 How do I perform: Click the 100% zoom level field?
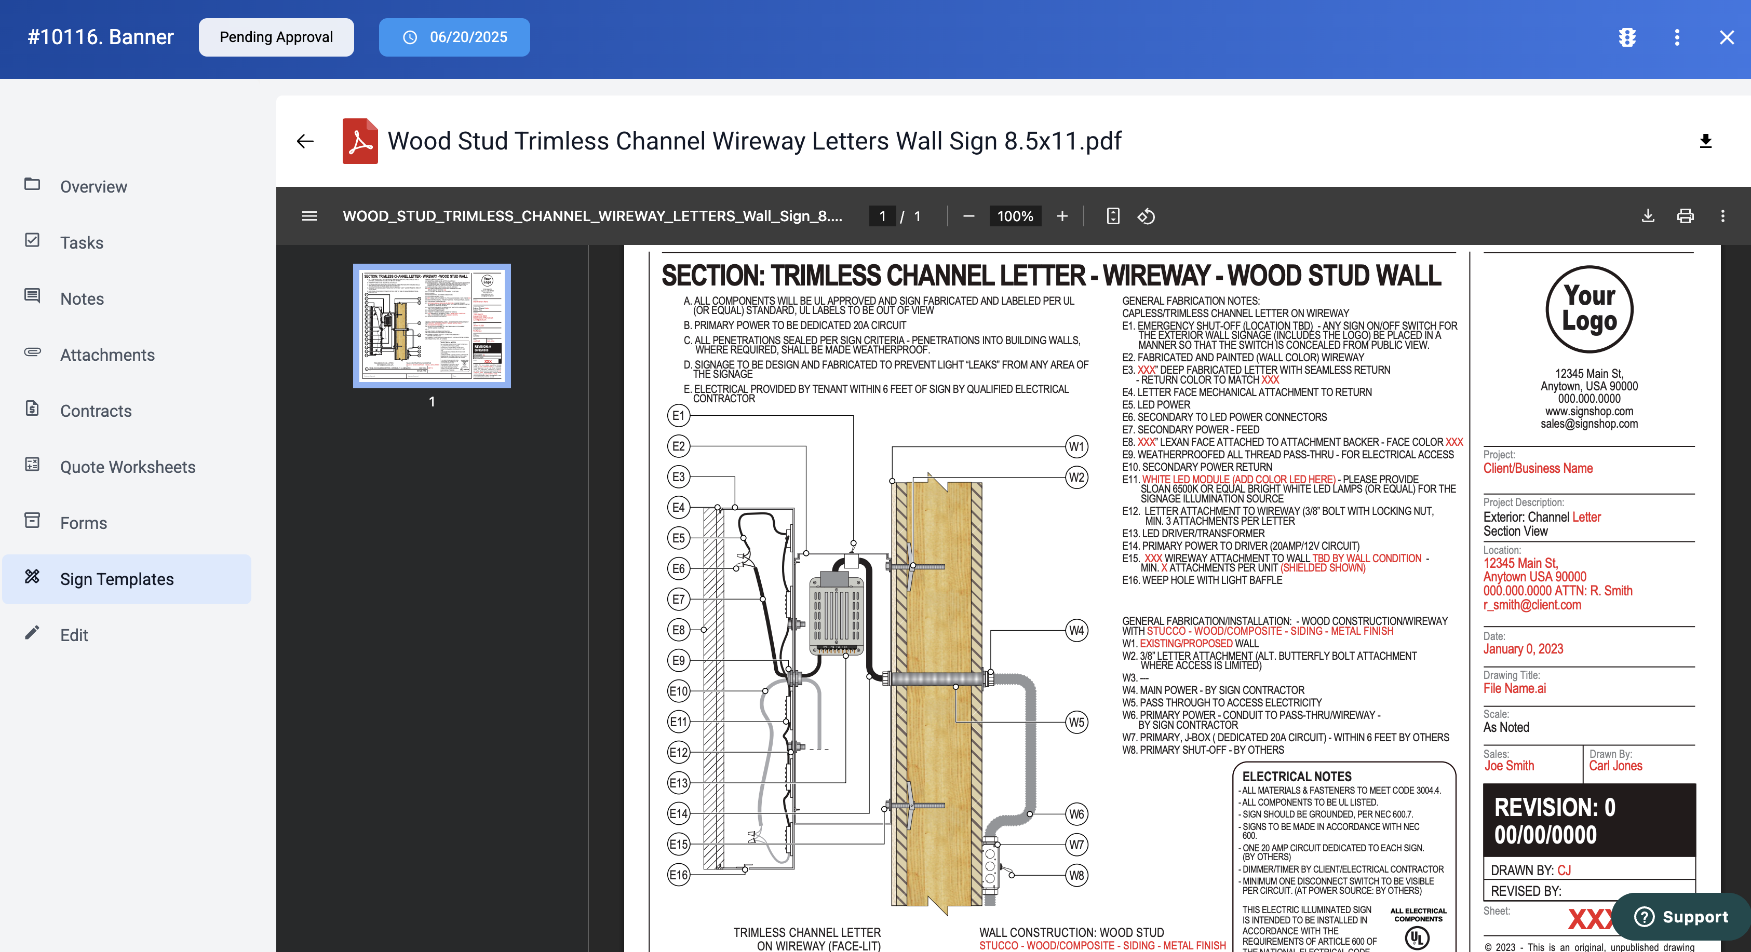click(1015, 216)
